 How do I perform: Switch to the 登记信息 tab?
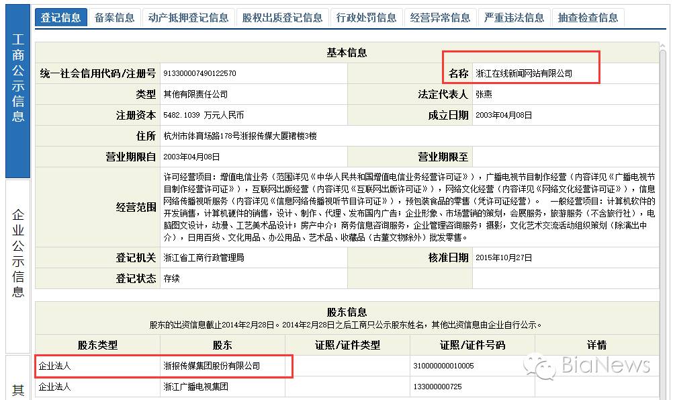point(62,17)
